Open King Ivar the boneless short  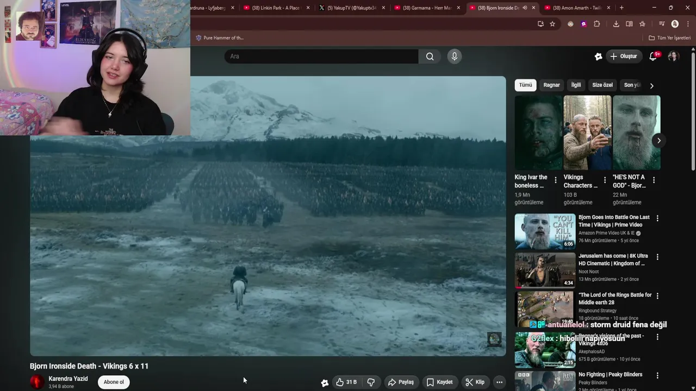538,133
